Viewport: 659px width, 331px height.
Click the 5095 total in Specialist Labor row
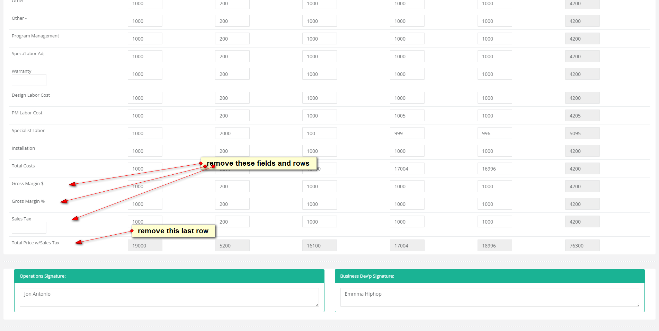[582, 133]
